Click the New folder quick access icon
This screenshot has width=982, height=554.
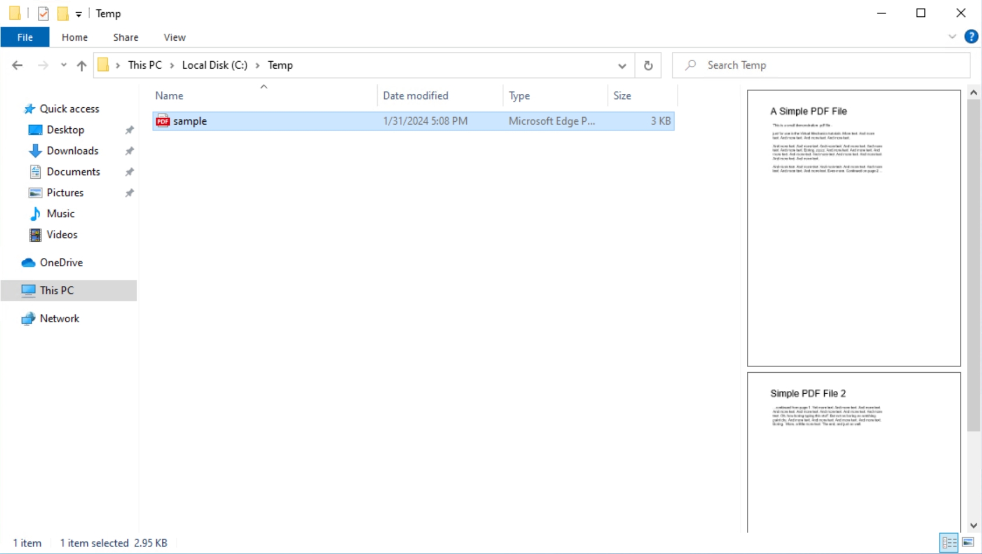[x=63, y=13]
